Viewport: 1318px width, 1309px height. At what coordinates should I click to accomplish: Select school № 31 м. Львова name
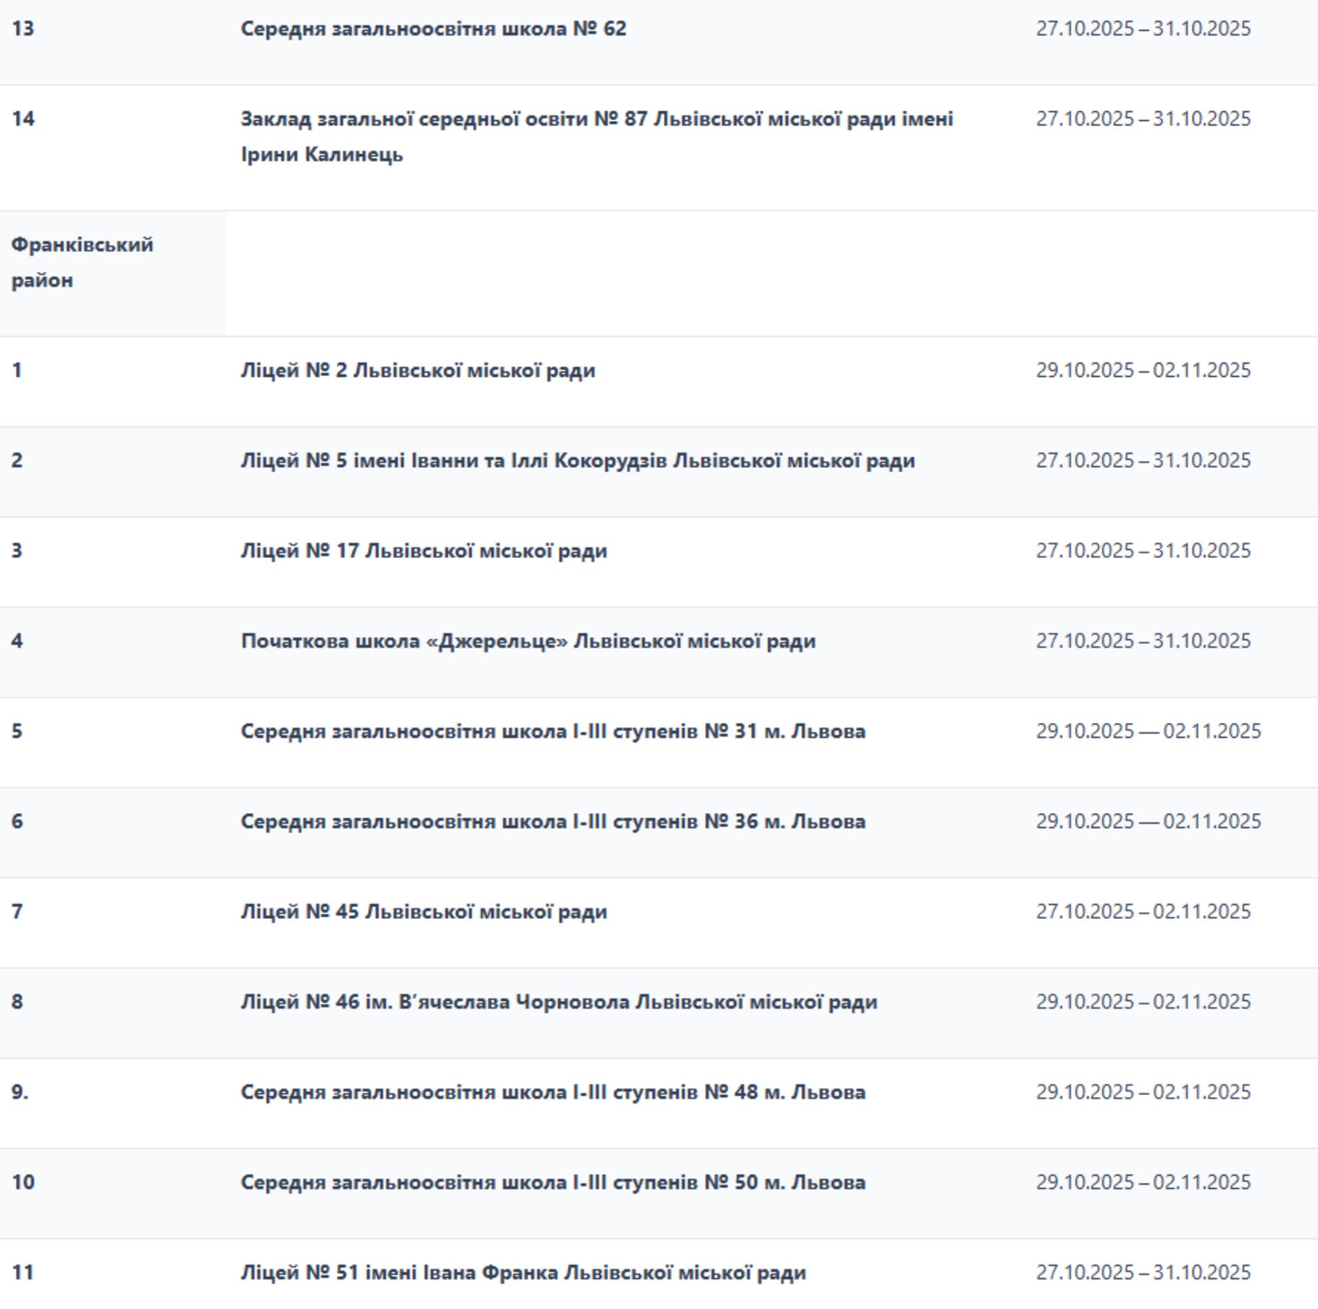click(x=553, y=731)
